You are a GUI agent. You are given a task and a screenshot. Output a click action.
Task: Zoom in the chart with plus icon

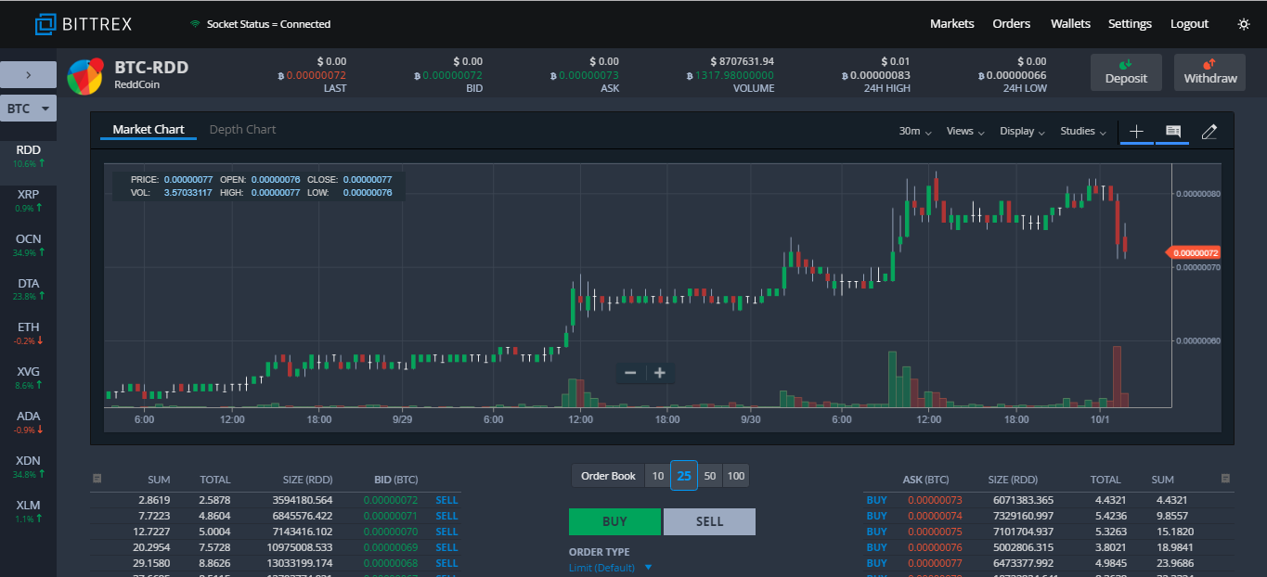click(x=660, y=373)
